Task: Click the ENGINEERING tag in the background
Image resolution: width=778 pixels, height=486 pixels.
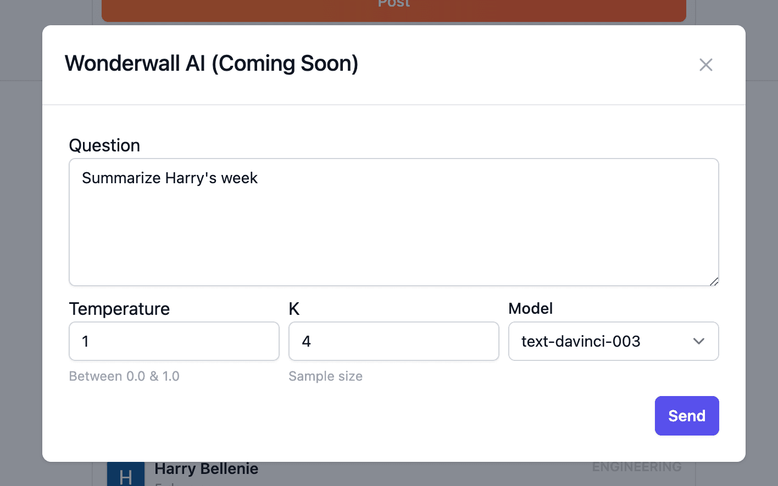Action: (x=637, y=467)
